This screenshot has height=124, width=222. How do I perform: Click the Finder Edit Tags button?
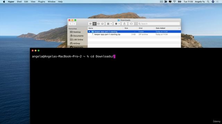coord(131,24)
